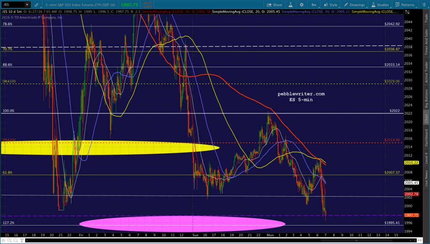Click the Fri date marker on time axis
This screenshot has width=430, height=244.
click(x=81, y=235)
